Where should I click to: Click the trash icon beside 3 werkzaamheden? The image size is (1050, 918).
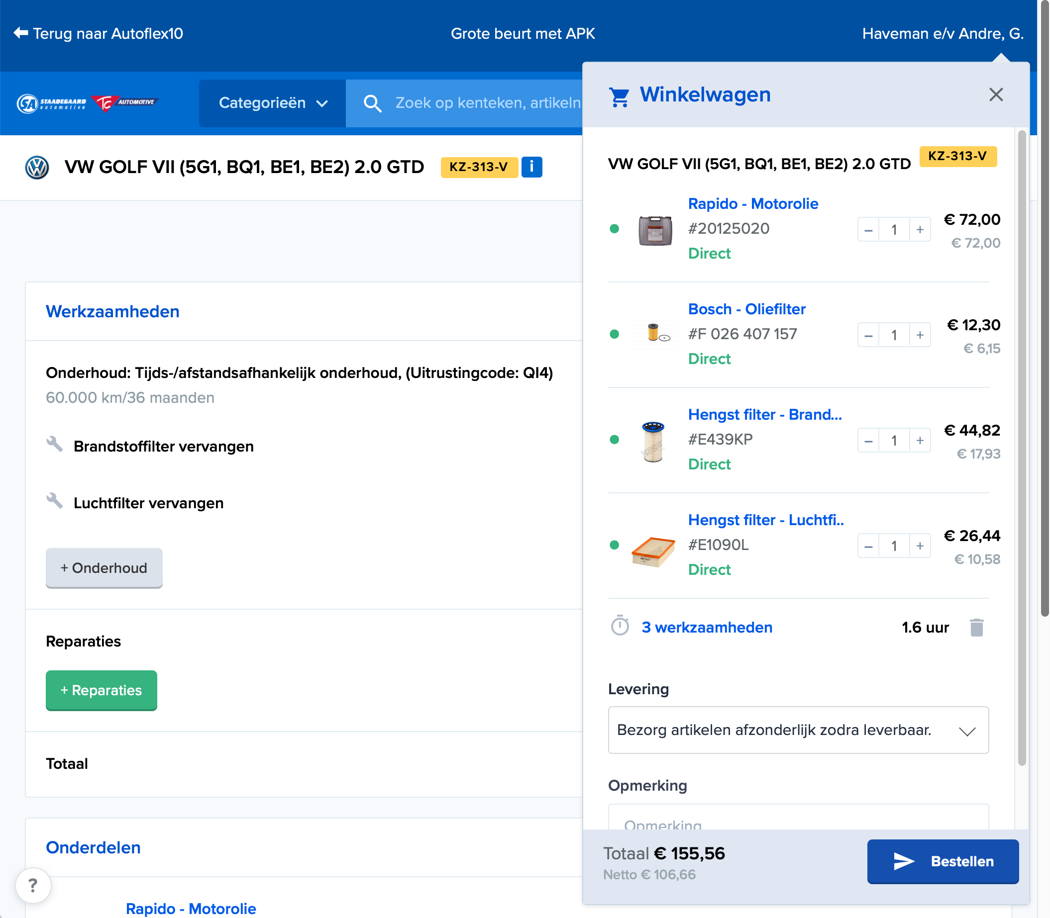(976, 628)
